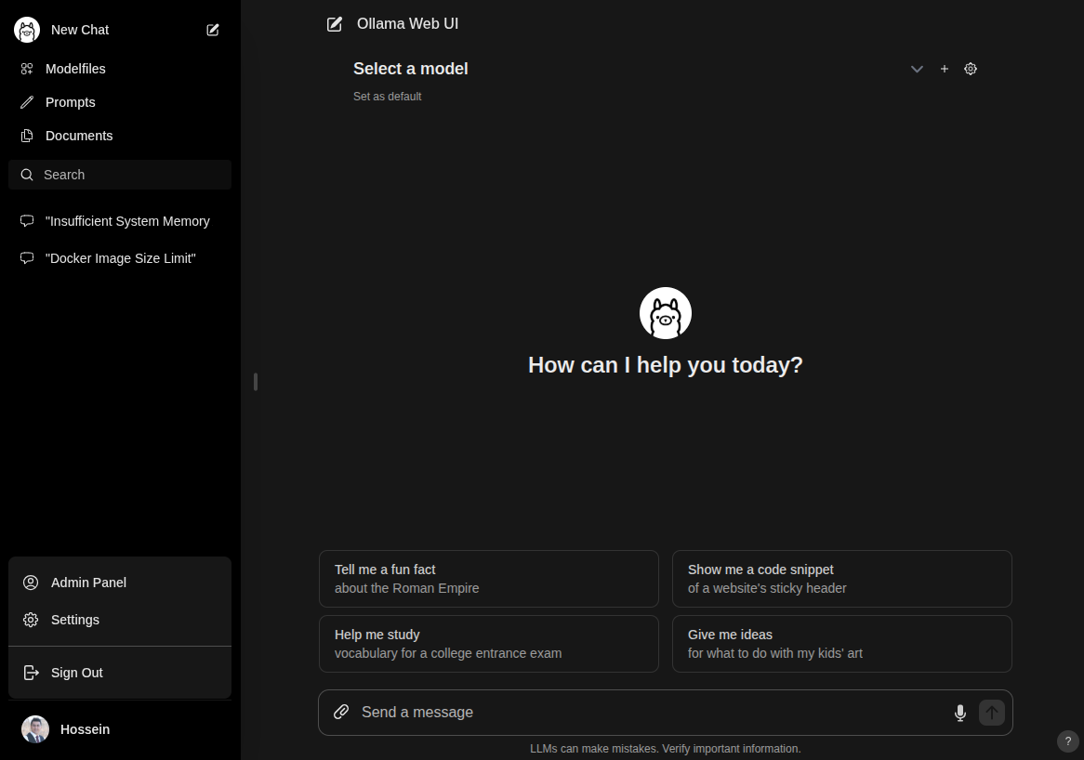Viewport: 1084px width, 760px height.
Task: Collapse sidebar using the vertical handle
Action: pos(255,382)
